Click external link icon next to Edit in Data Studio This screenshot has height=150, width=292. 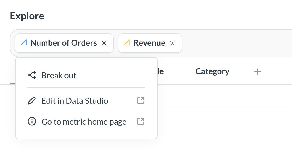pos(141,101)
